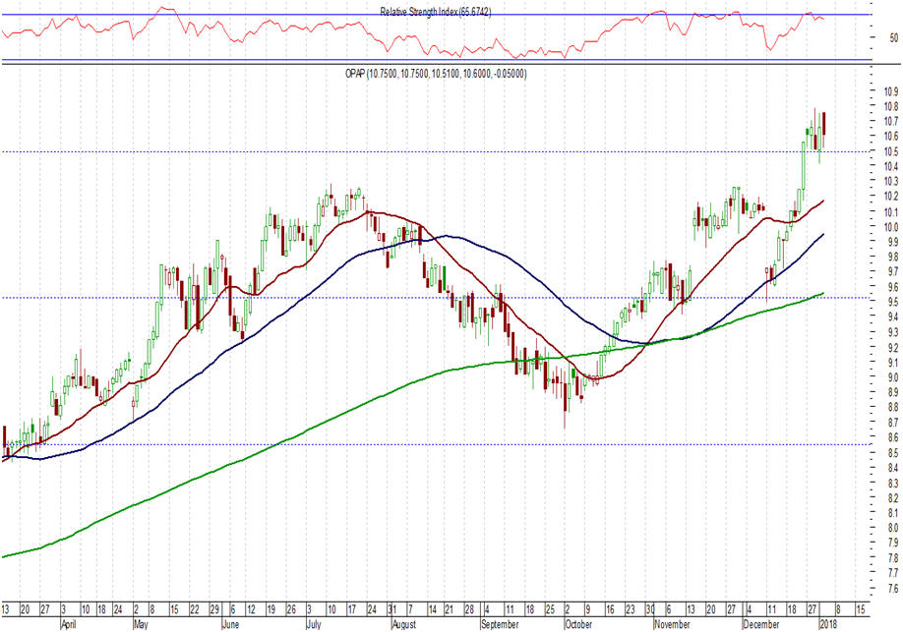Select the 2018 year label
The width and height of the screenshot is (903, 632).
pyautogui.click(x=828, y=625)
